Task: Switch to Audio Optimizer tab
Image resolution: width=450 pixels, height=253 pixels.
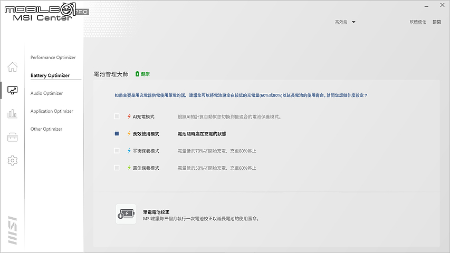Action: tap(46, 93)
